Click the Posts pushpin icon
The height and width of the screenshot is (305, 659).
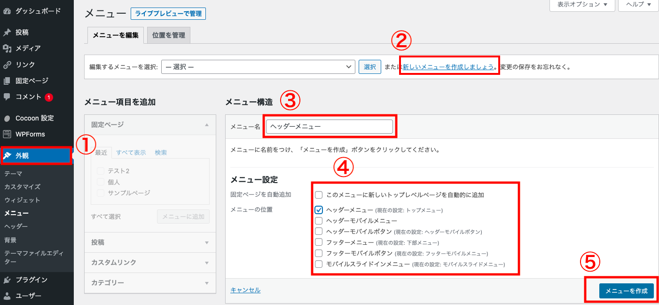7,32
